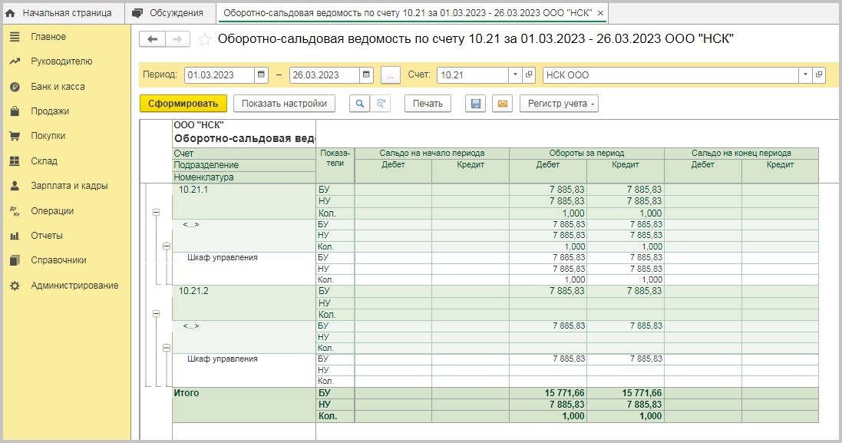The width and height of the screenshot is (842, 443).
Task: Click the Операции Дт/Кт icon
Action: click(15, 211)
